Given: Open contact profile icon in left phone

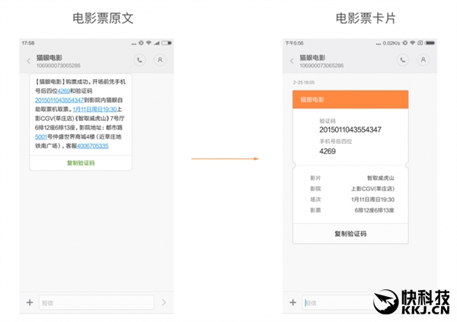Looking at the screenshot, I should (x=160, y=60).
